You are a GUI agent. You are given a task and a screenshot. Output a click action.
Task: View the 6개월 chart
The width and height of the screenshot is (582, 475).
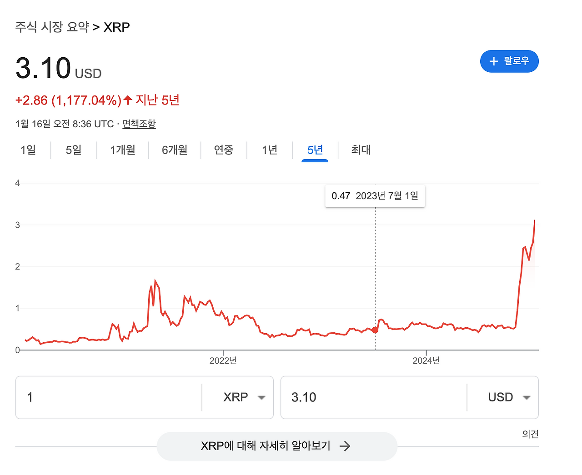(x=174, y=150)
